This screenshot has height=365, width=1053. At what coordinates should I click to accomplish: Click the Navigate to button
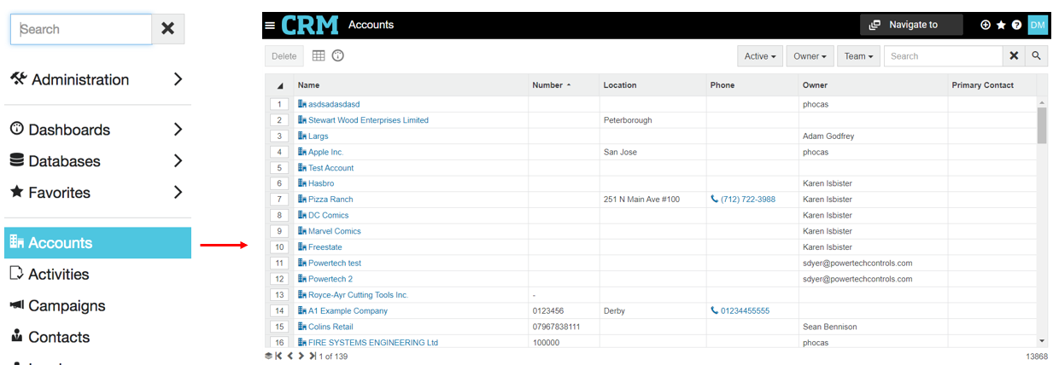pyautogui.click(x=910, y=26)
